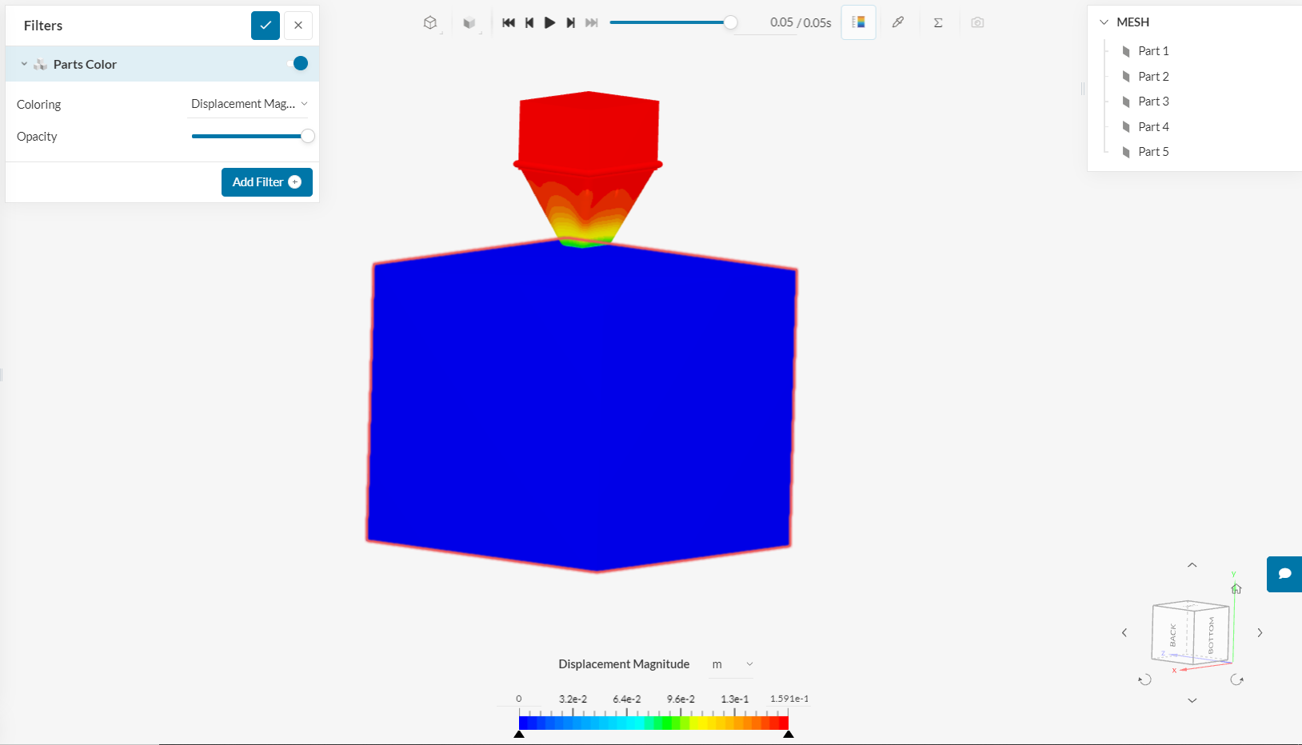This screenshot has width=1302, height=745.
Task: Toggle the color legend display
Action: click(x=858, y=22)
